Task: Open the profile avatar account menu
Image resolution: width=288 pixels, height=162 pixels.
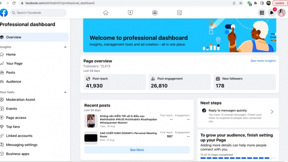Action: (282, 12)
